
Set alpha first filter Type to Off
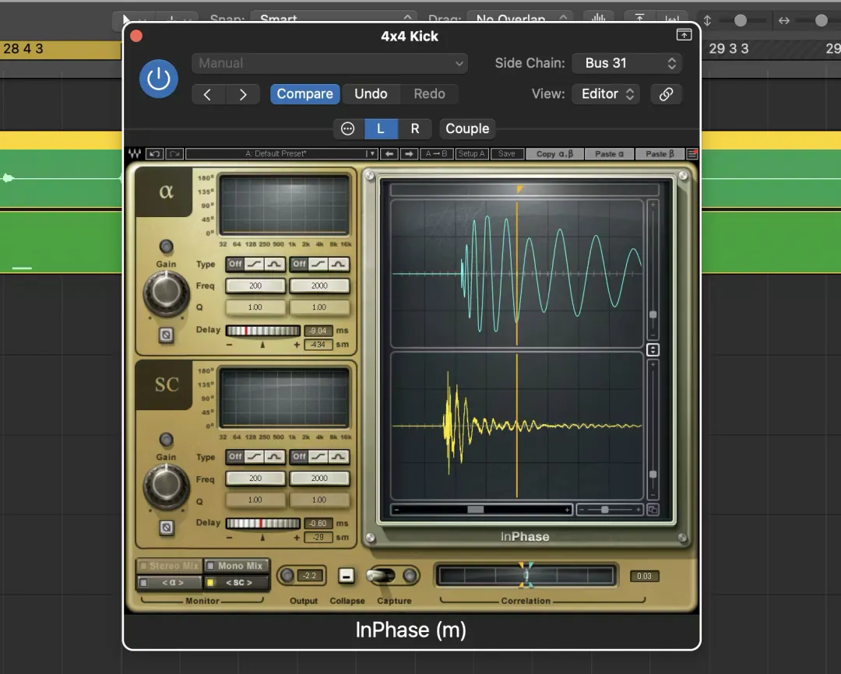coord(235,264)
